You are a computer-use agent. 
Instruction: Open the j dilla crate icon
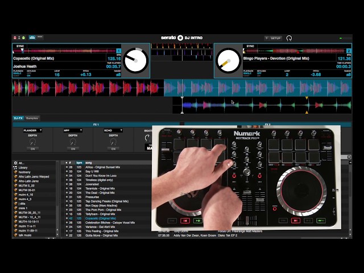15,204
